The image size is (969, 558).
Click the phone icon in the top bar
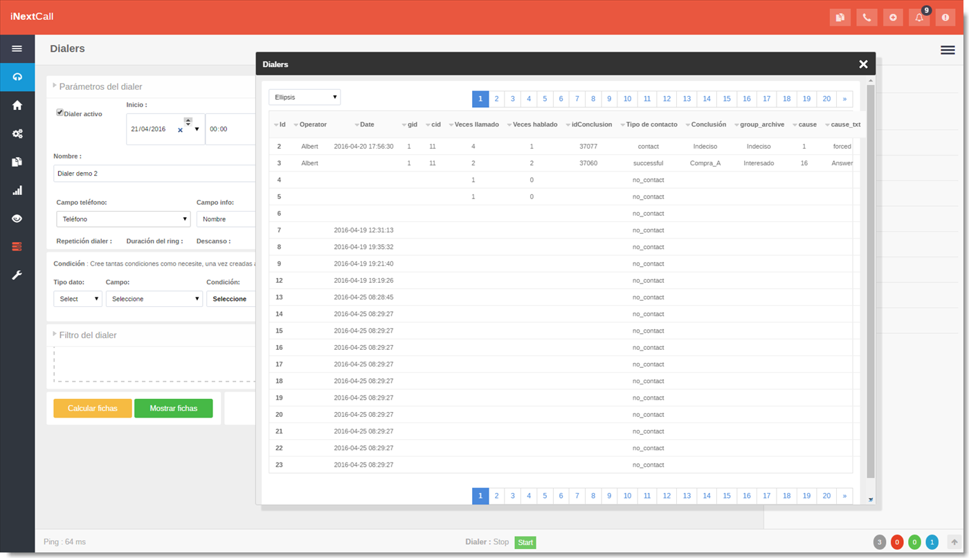[867, 17]
